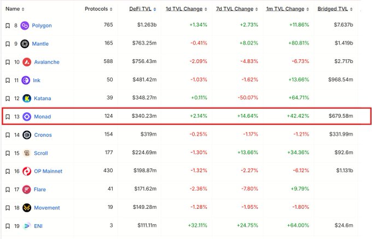Click the Cronos chain logo icon
The image size is (372, 239).
[x=26, y=135]
